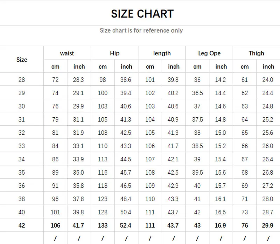Click the inch label under Thigh
The height and width of the screenshot is (244, 280).
point(268,67)
